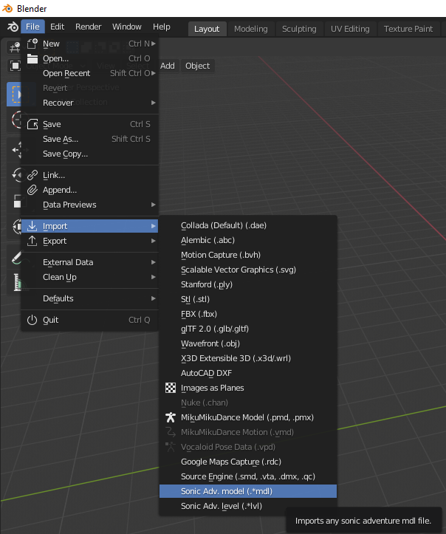Open the viewport Add menu
This screenshot has height=534, width=446.
pyautogui.click(x=168, y=66)
